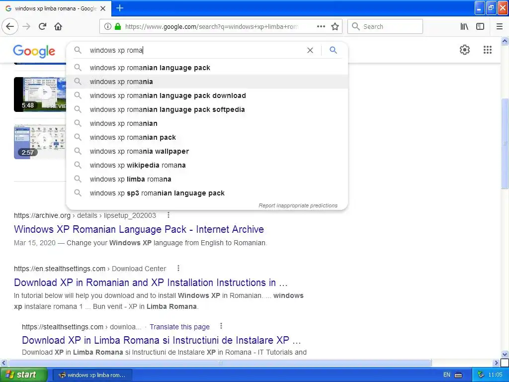Image resolution: width=509 pixels, height=382 pixels.
Task: Open the browser home page
Action: [x=58, y=27]
